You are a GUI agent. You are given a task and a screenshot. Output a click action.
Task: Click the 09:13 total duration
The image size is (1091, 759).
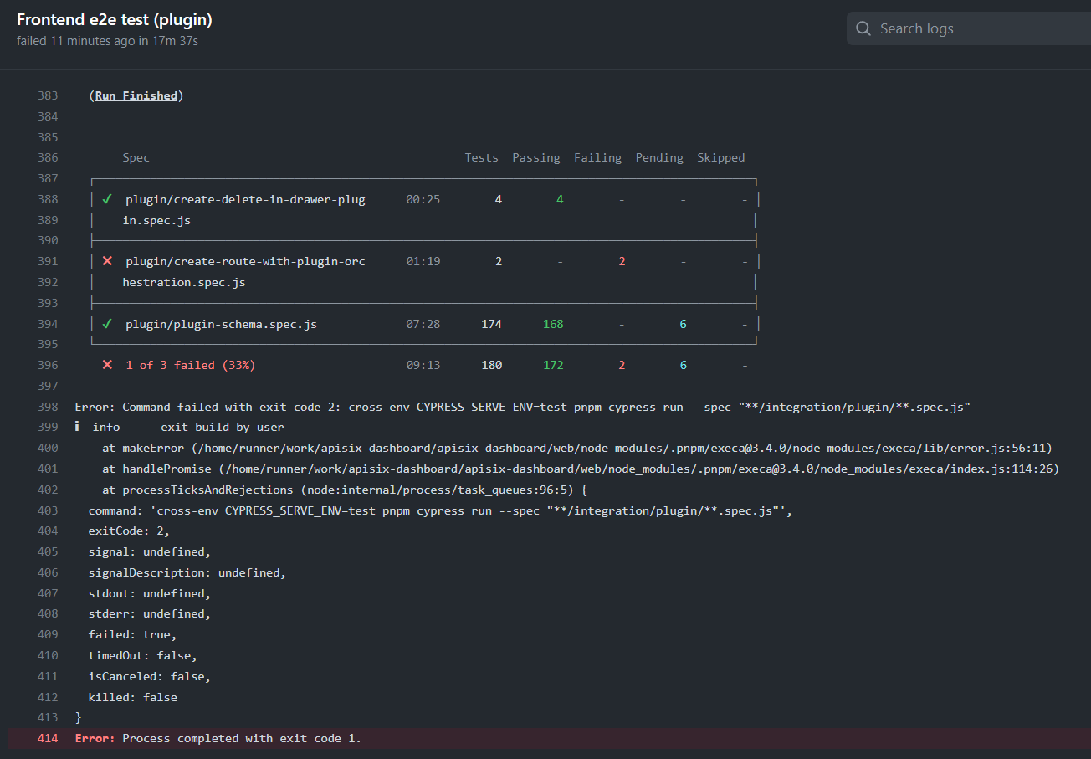click(x=423, y=365)
